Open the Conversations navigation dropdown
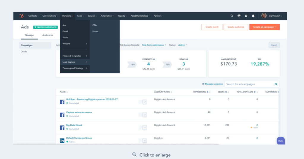 tap(50, 16)
